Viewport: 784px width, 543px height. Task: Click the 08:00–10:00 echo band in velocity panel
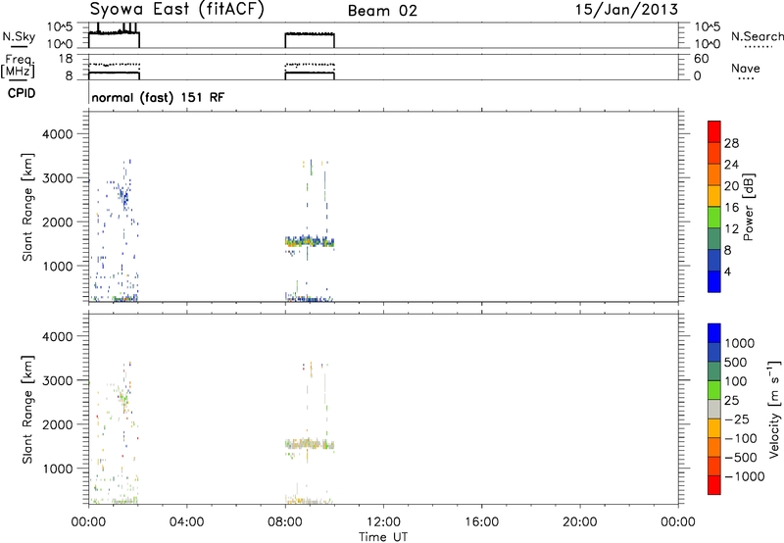pos(310,444)
